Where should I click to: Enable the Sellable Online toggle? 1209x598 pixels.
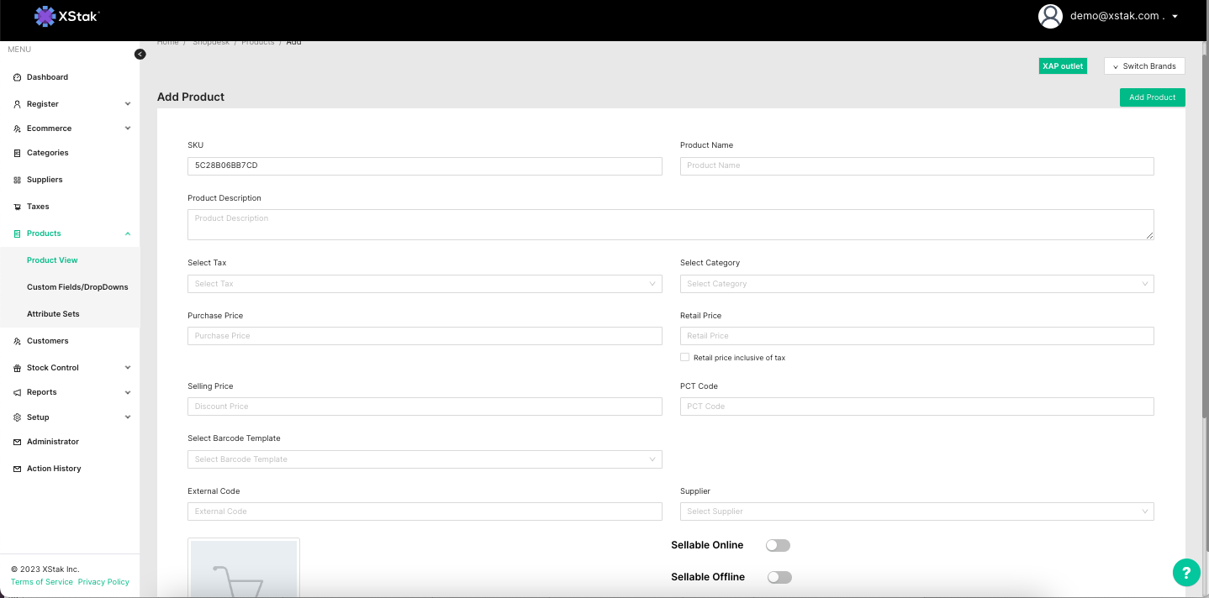coord(778,545)
